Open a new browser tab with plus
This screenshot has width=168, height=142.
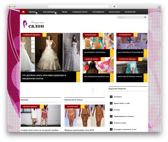point(159,7)
